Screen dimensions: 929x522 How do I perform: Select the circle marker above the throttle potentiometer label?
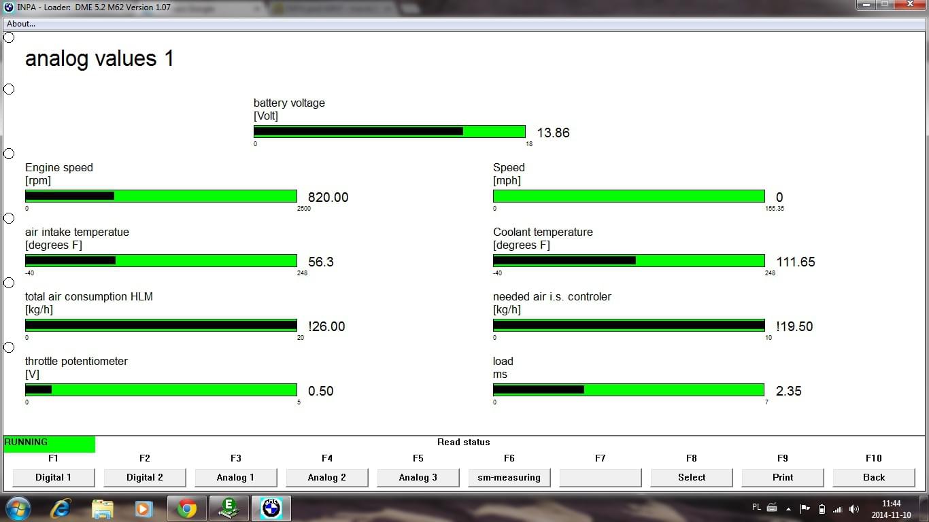[x=9, y=347]
